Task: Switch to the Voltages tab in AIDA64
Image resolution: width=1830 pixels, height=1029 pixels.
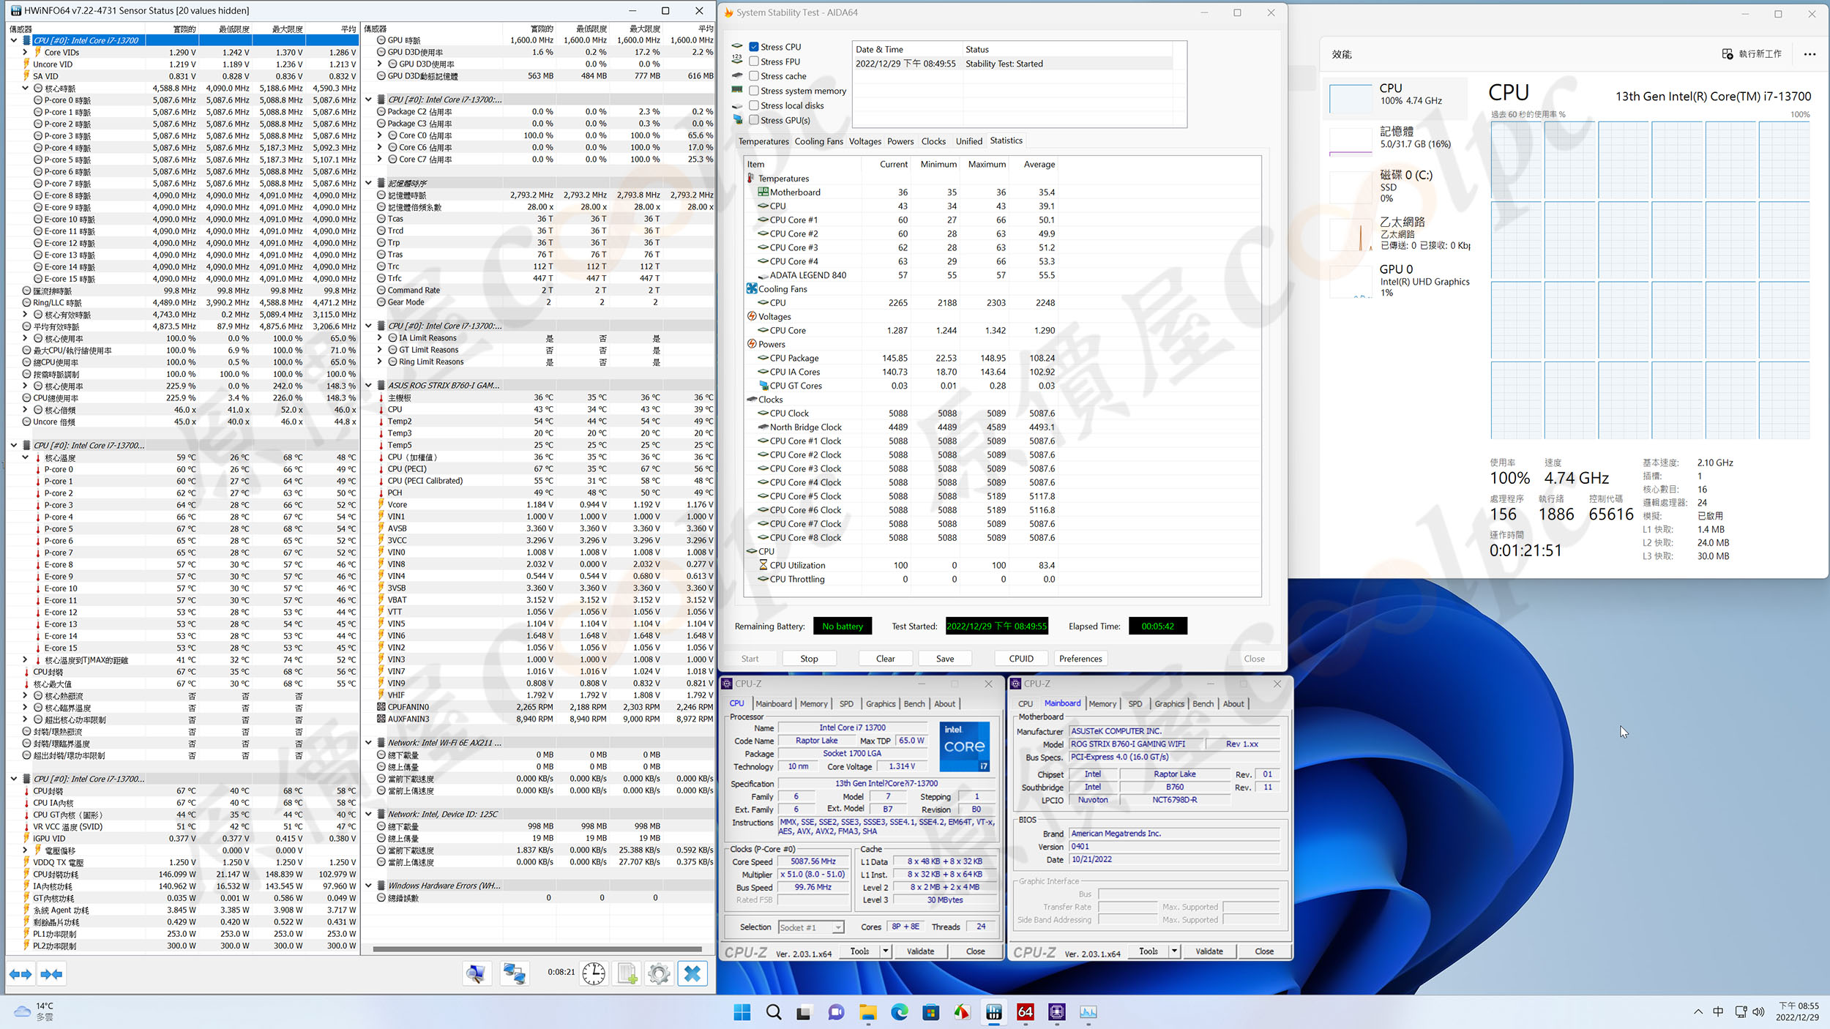Action: (x=864, y=141)
